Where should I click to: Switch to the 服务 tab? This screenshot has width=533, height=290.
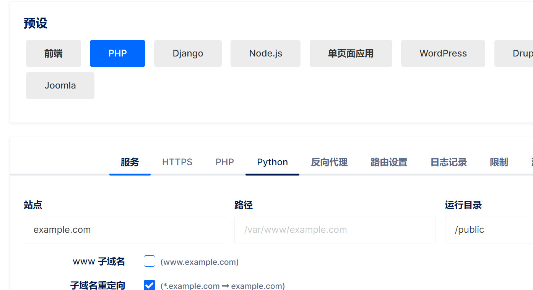pos(130,162)
